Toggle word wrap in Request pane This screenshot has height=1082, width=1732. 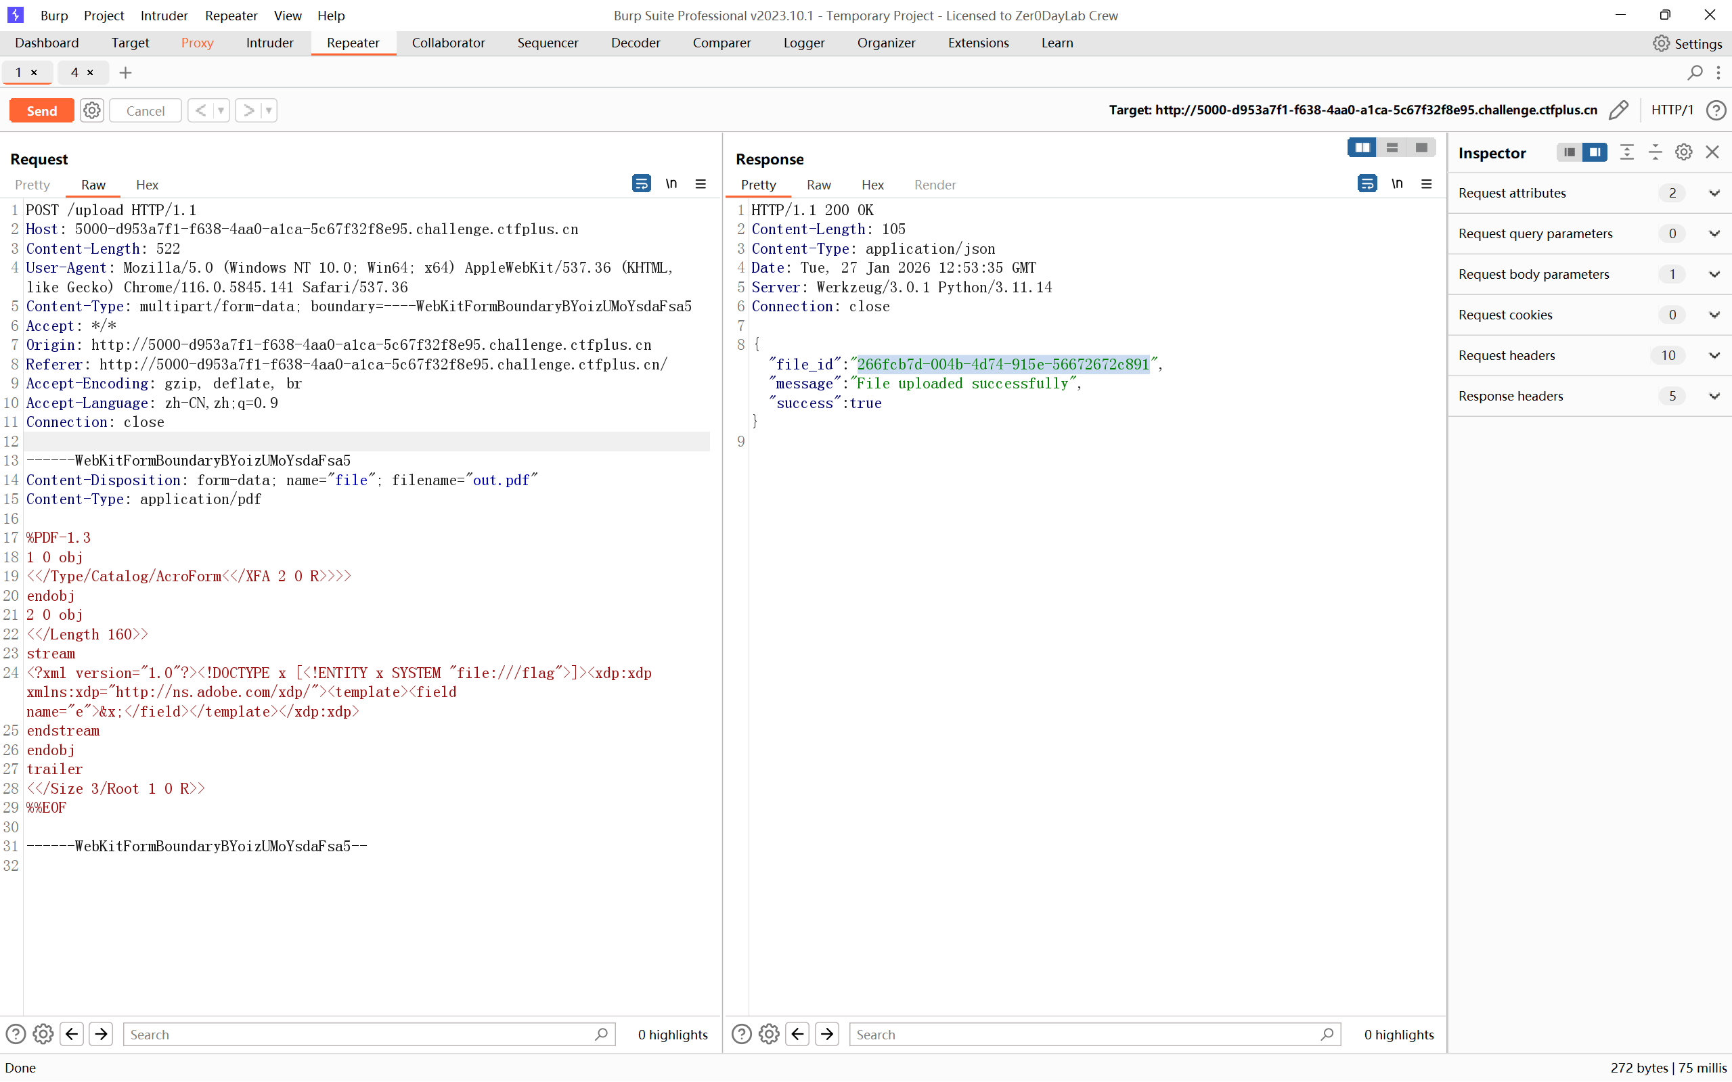[641, 184]
